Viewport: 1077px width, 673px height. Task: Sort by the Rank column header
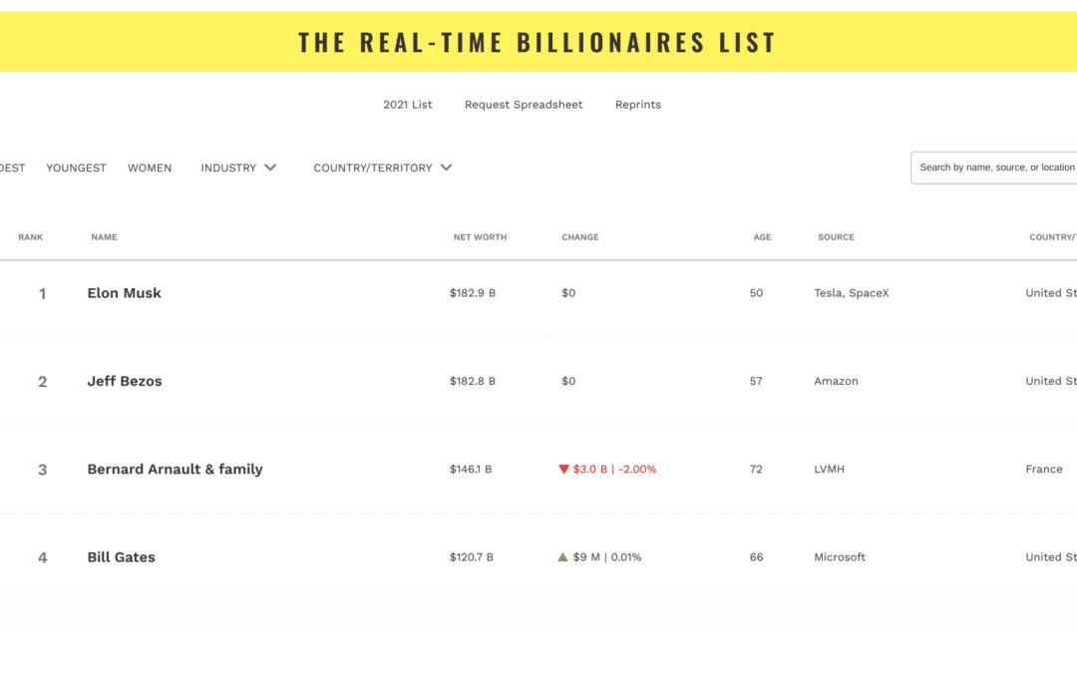(31, 237)
